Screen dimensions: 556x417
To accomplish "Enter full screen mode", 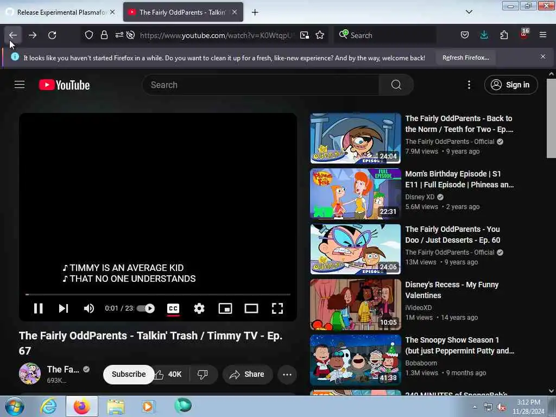I will [277, 308].
